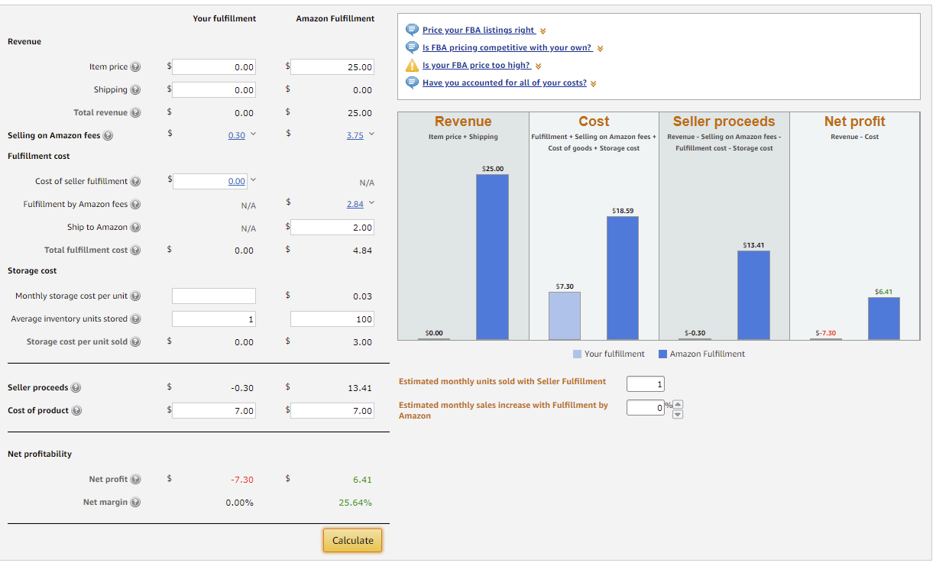Viewport: 936px width, 566px height.
Task: Click the $13.41 Seller proceeds bar
Action: tap(753, 295)
